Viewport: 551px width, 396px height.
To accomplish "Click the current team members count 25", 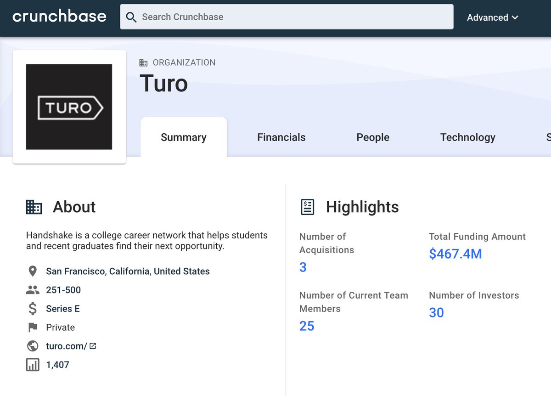I will [307, 326].
